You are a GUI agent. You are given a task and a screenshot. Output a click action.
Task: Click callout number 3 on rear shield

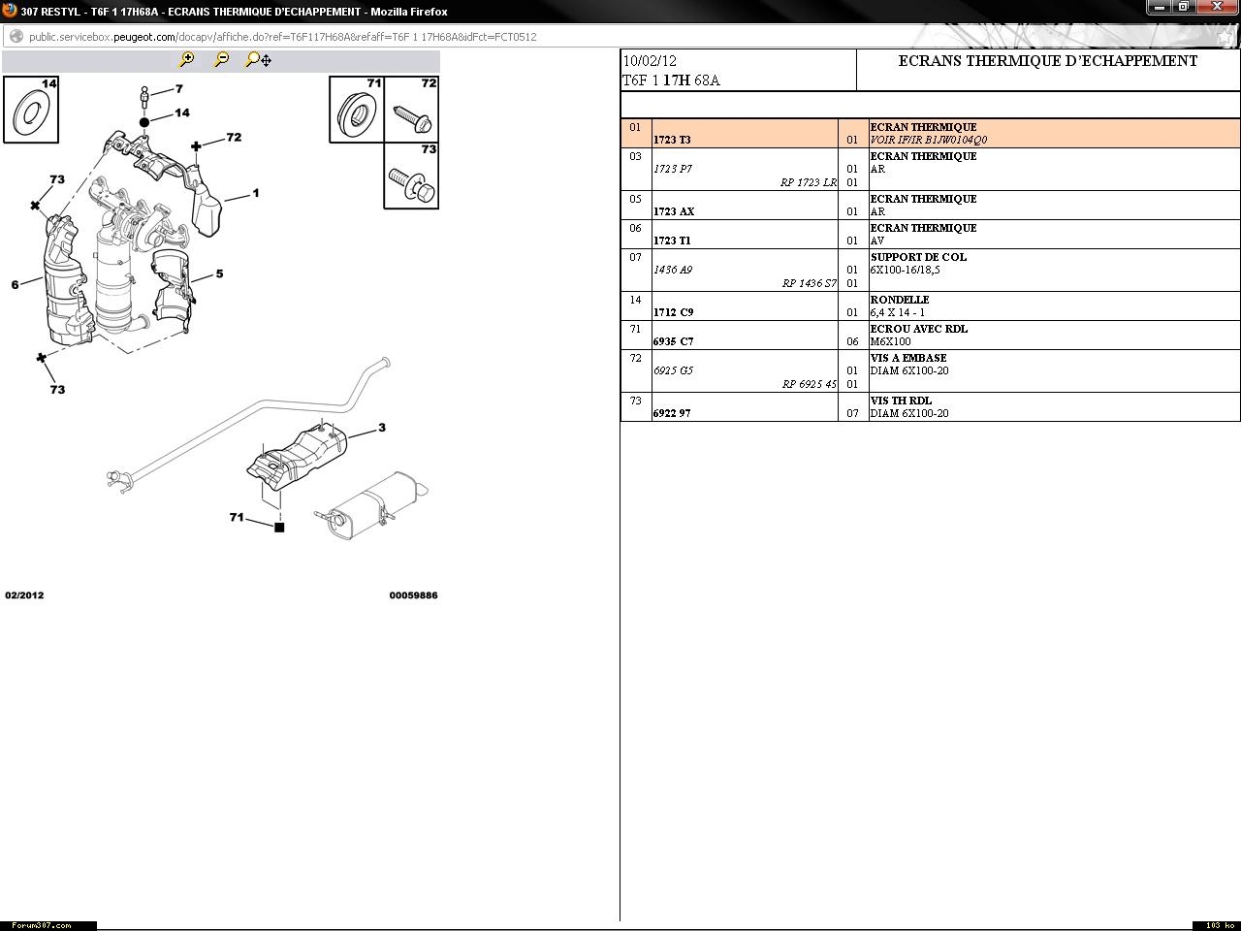pos(382,428)
